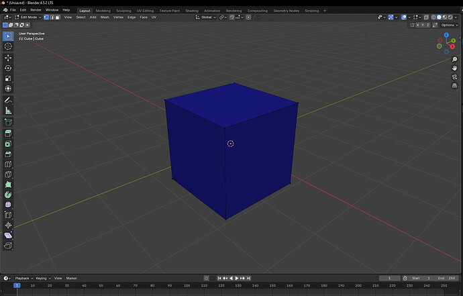The width and height of the screenshot is (463, 296).
Task: Select the Spin tool
Action: (8, 195)
